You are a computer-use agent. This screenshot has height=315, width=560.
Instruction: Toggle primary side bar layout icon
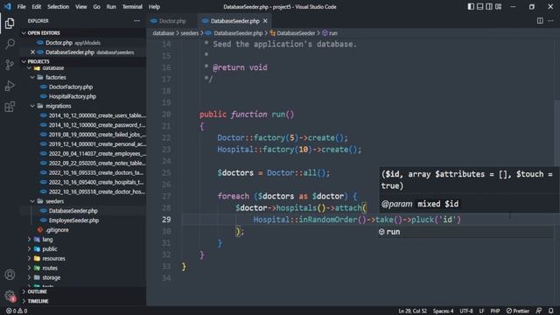(x=471, y=6)
